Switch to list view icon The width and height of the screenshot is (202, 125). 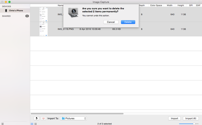(32, 124)
